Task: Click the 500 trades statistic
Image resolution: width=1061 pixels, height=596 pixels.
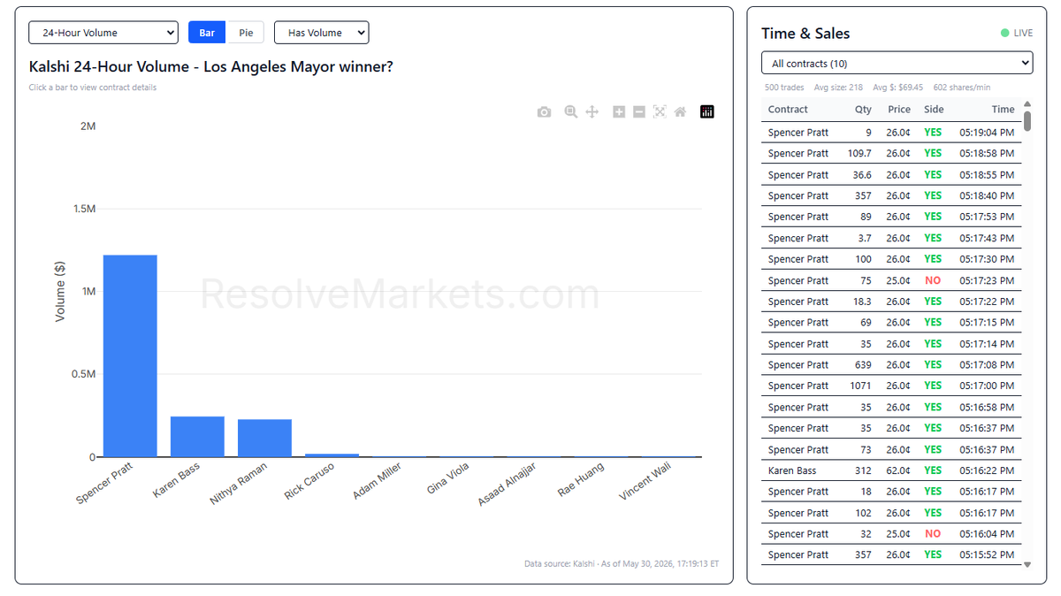Action: click(x=784, y=88)
